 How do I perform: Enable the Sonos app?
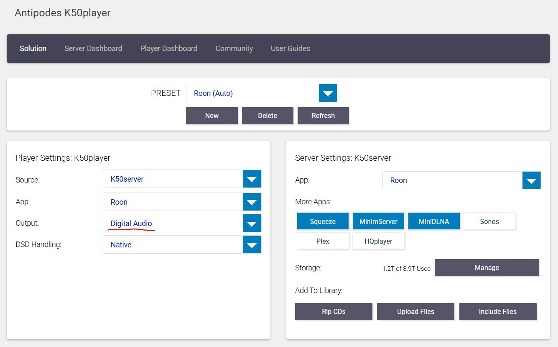tap(489, 221)
